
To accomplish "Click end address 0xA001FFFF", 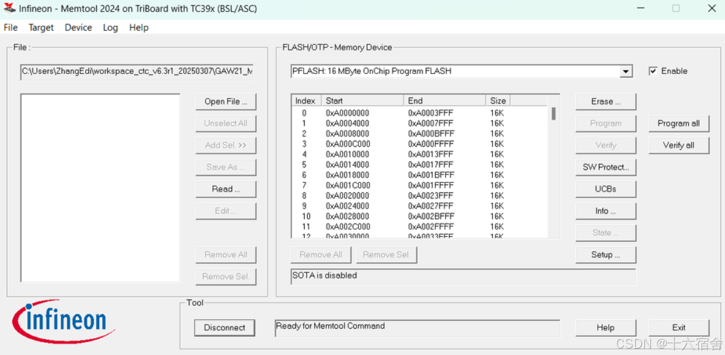I will (431, 185).
